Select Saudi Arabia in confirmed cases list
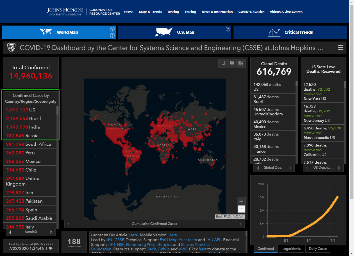Image resolution: width=354 pixels, height=256 pixels. click(29, 218)
